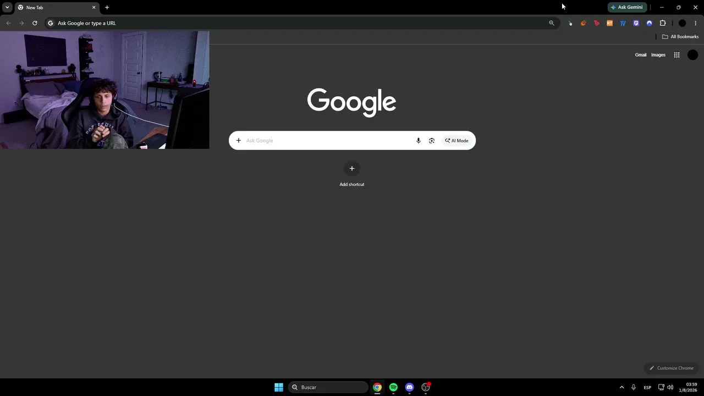704x396 pixels.
Task: Open the Chrome three-dot menu
Action: pos(696,23)
